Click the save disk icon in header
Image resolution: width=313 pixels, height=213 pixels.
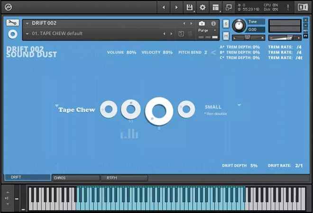click(x=189, y=8)
